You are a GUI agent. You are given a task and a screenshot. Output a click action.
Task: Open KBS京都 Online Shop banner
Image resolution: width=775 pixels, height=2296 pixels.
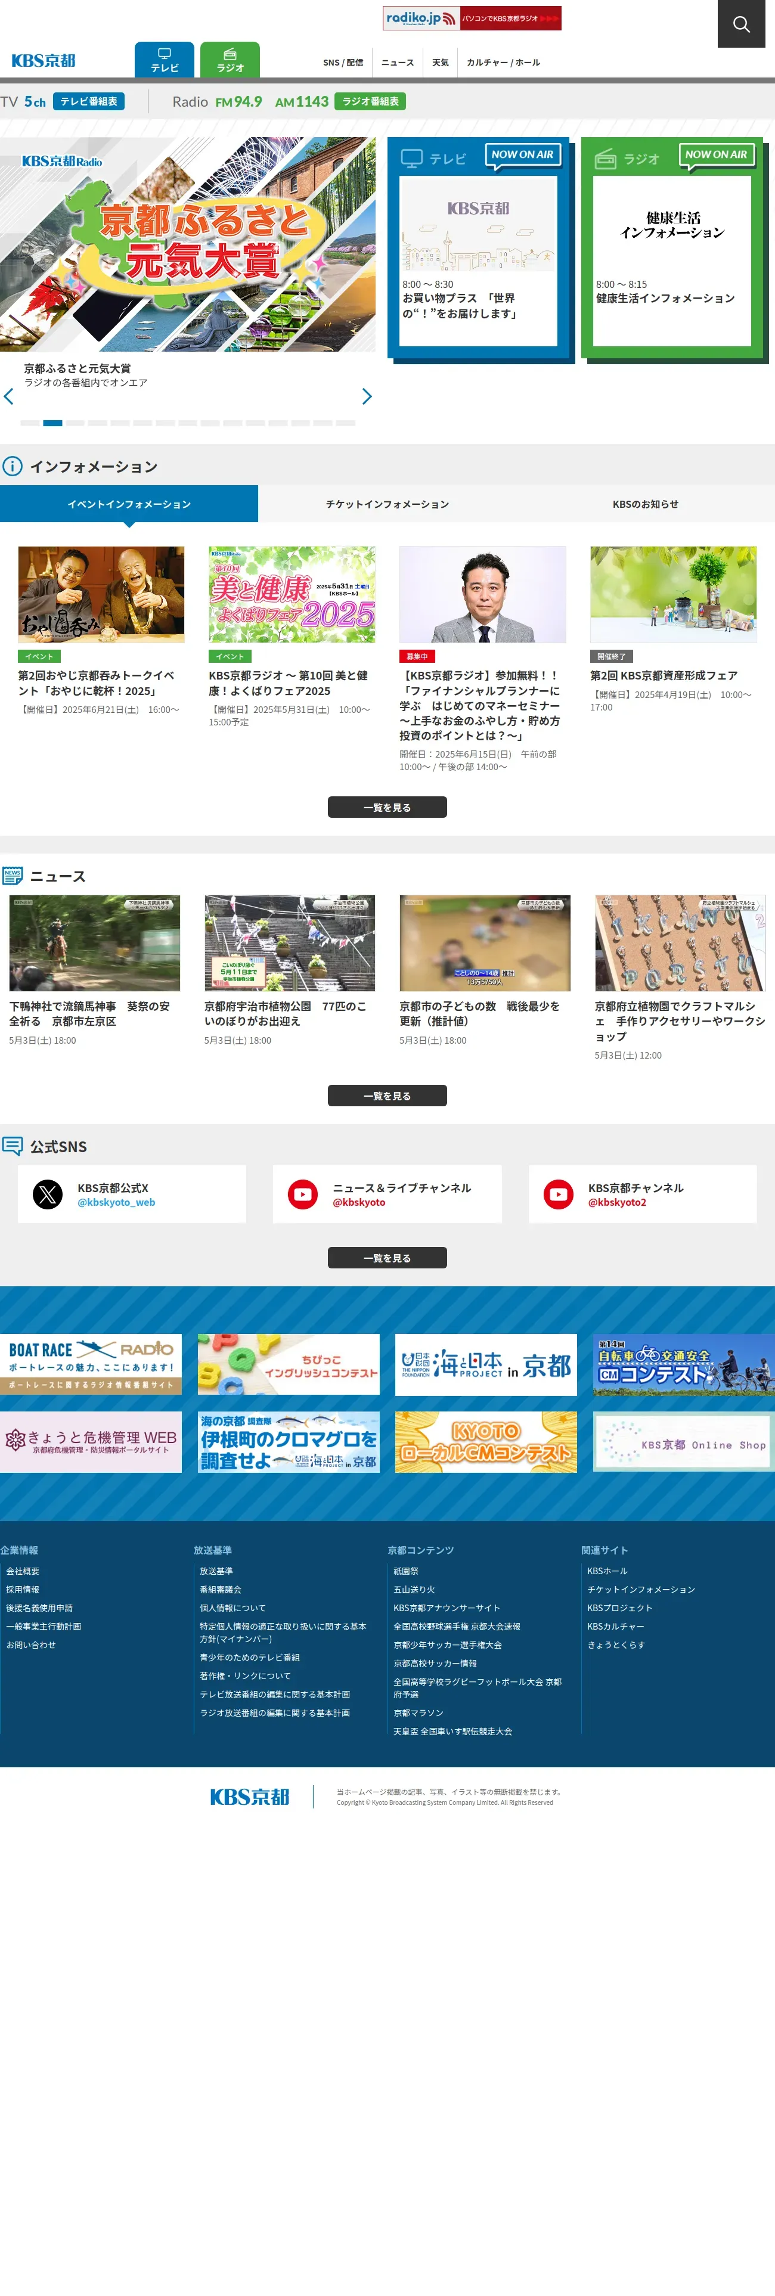point(684,1441)
